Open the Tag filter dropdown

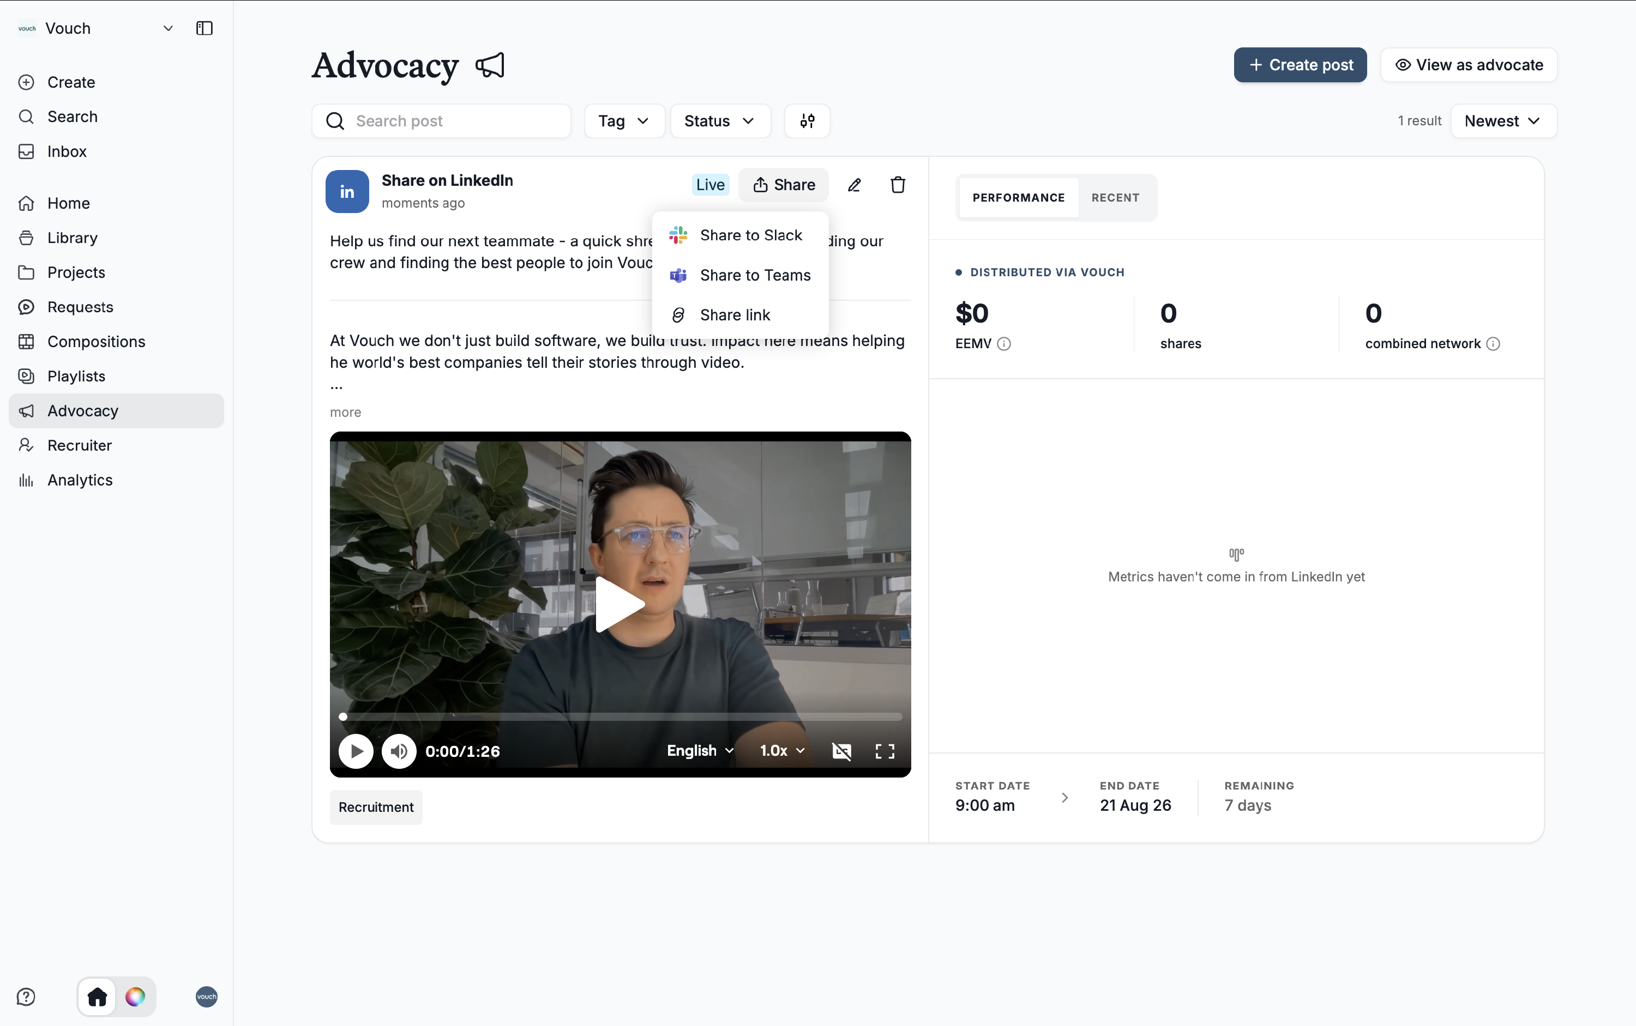click(624, 121)
